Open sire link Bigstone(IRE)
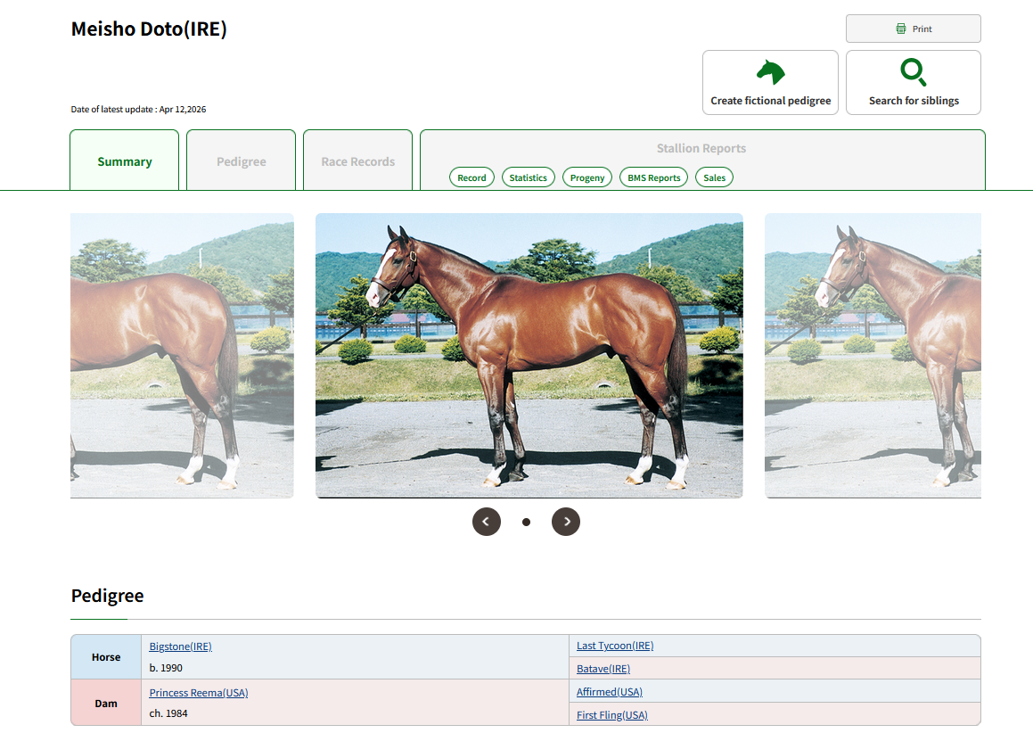Image resolution: width=1033 pixels, height=733 pixels. pos(181,647)
